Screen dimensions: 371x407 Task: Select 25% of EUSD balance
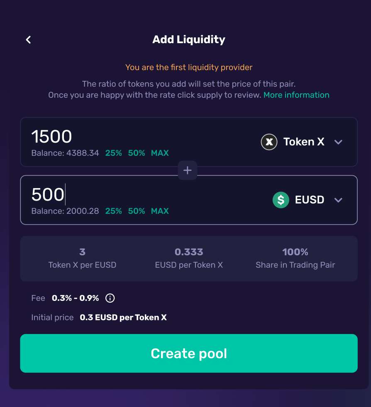coord(113,211)
